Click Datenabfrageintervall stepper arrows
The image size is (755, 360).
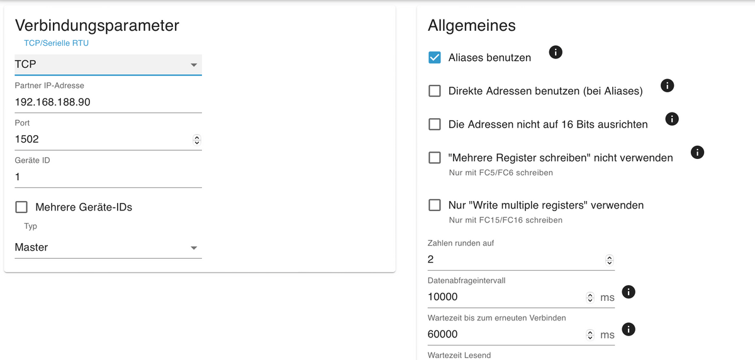(590, 297)
